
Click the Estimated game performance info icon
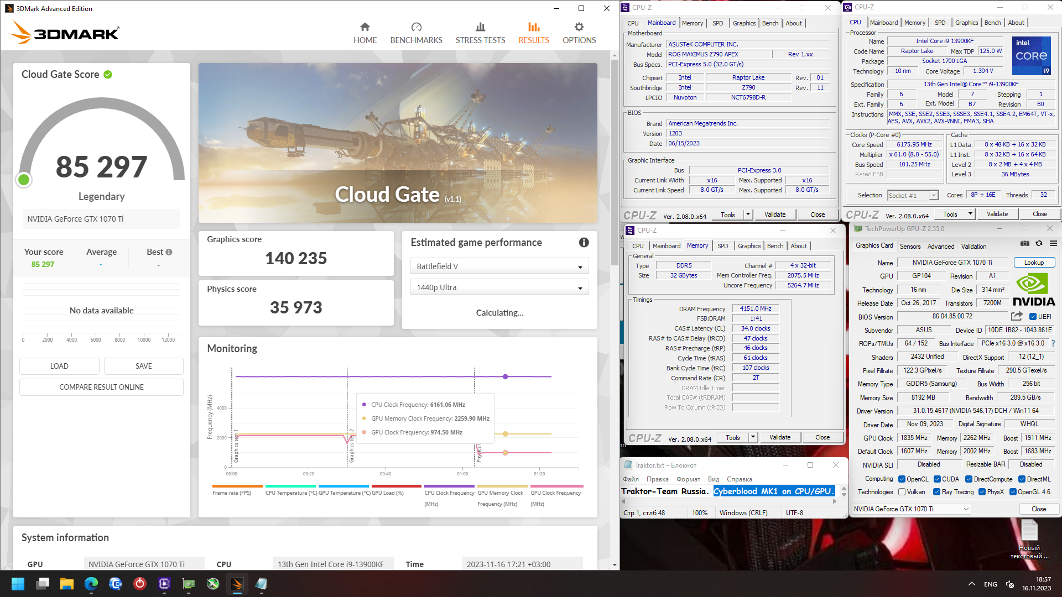tap(584, 242)
